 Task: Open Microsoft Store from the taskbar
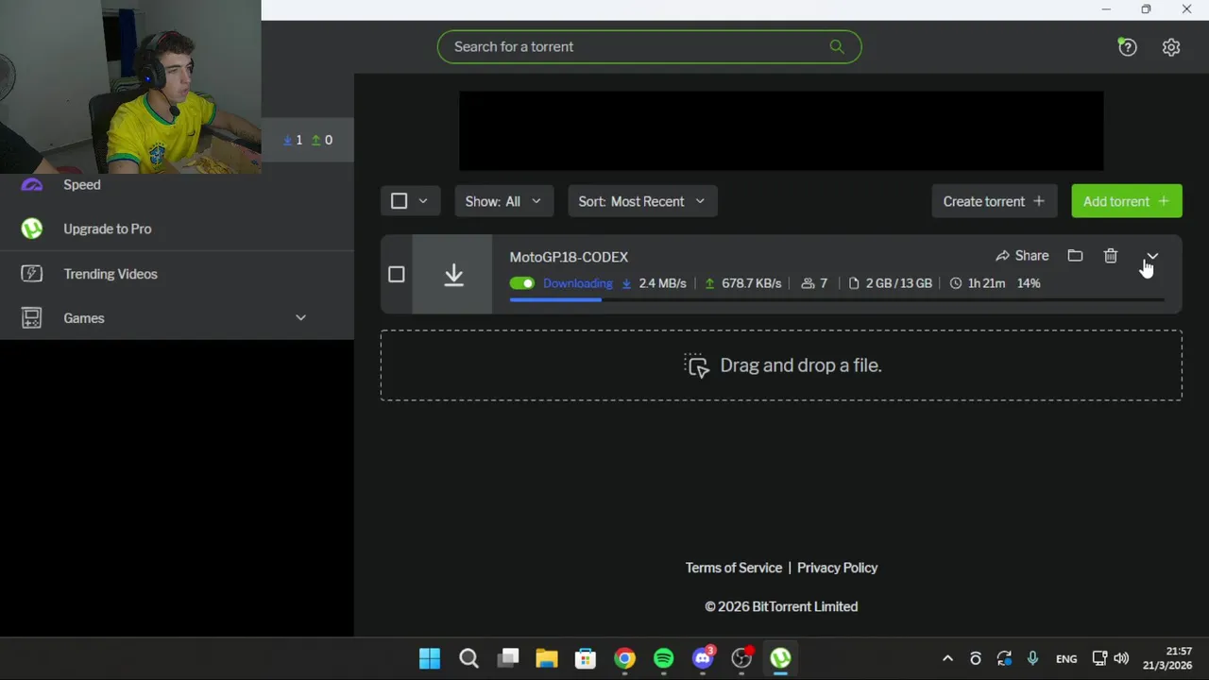click(x=586, y=658)
